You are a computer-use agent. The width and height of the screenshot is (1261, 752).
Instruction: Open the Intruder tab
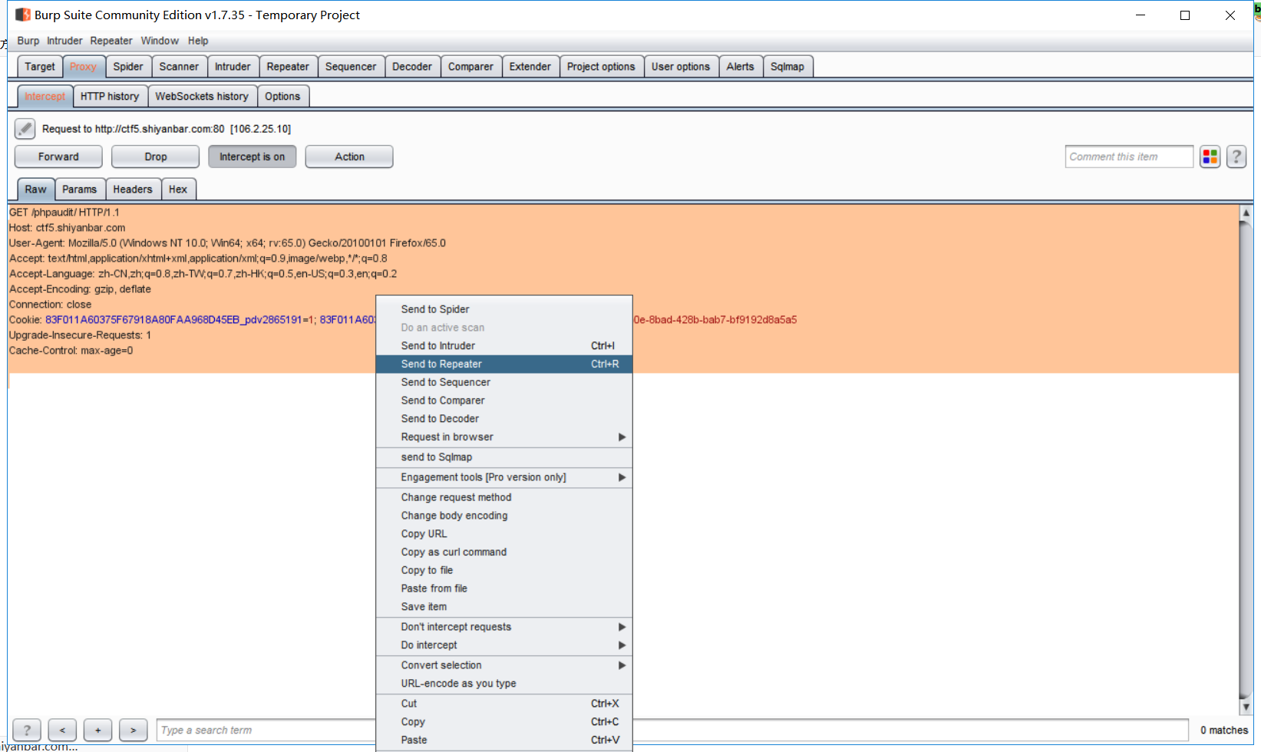click(x=233, y=67)
